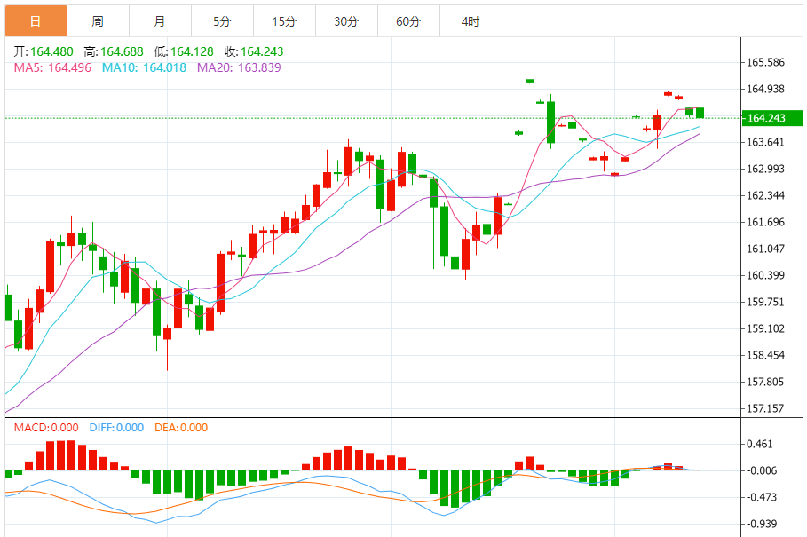Image resolution: width=807 pixels, height=537 pixels.
Task: Click the 高:164.688 high price value
Action: click(x=114, y=52)
